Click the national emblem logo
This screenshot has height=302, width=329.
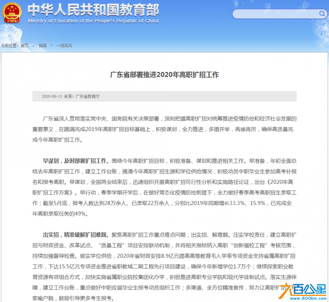[12, 12]
